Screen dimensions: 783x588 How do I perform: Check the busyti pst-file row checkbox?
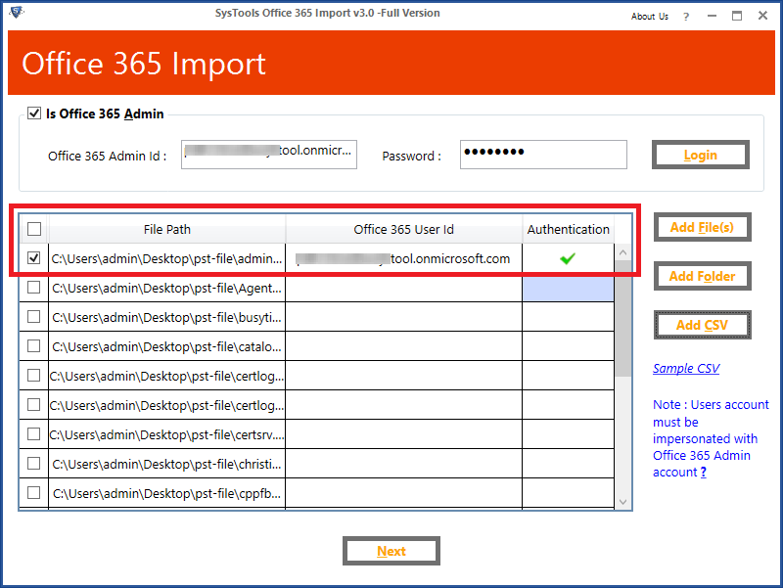tap(34, 316)
